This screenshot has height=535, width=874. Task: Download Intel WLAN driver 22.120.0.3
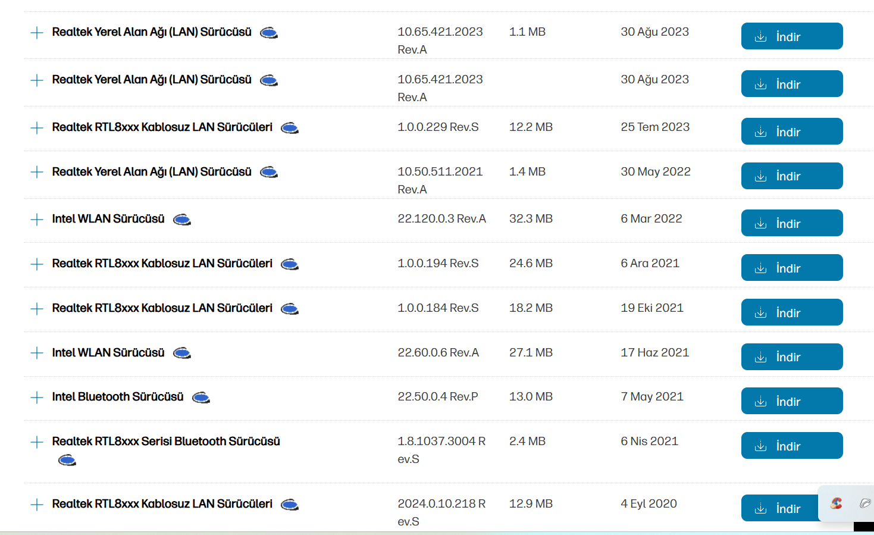[x=792, y=223]
